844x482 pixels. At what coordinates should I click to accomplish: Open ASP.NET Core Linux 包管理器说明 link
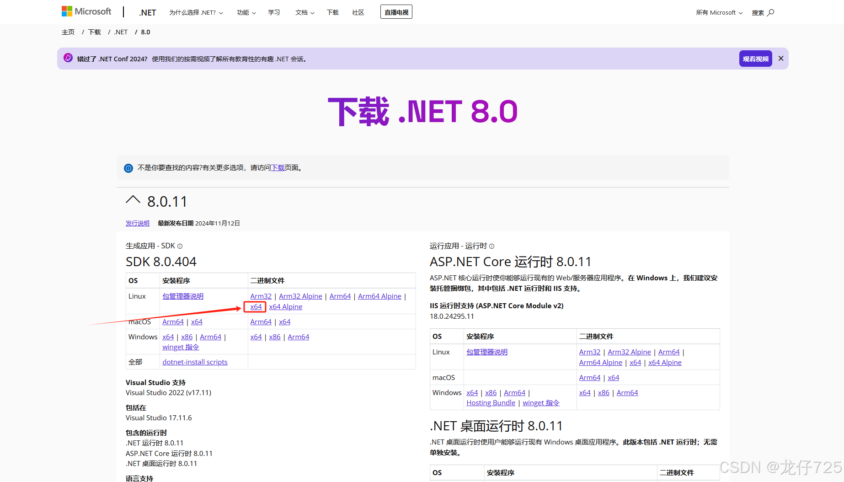(x=487, y=352)
